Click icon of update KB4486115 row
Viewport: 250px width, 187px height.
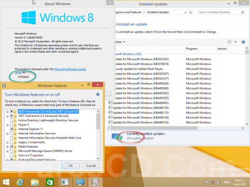click(110, 113)
